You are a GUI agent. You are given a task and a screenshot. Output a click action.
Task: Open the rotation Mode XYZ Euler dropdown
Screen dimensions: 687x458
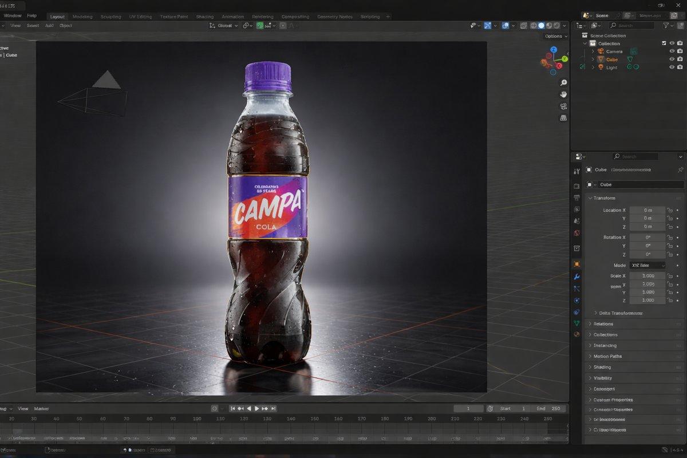(x=647, y=266)
